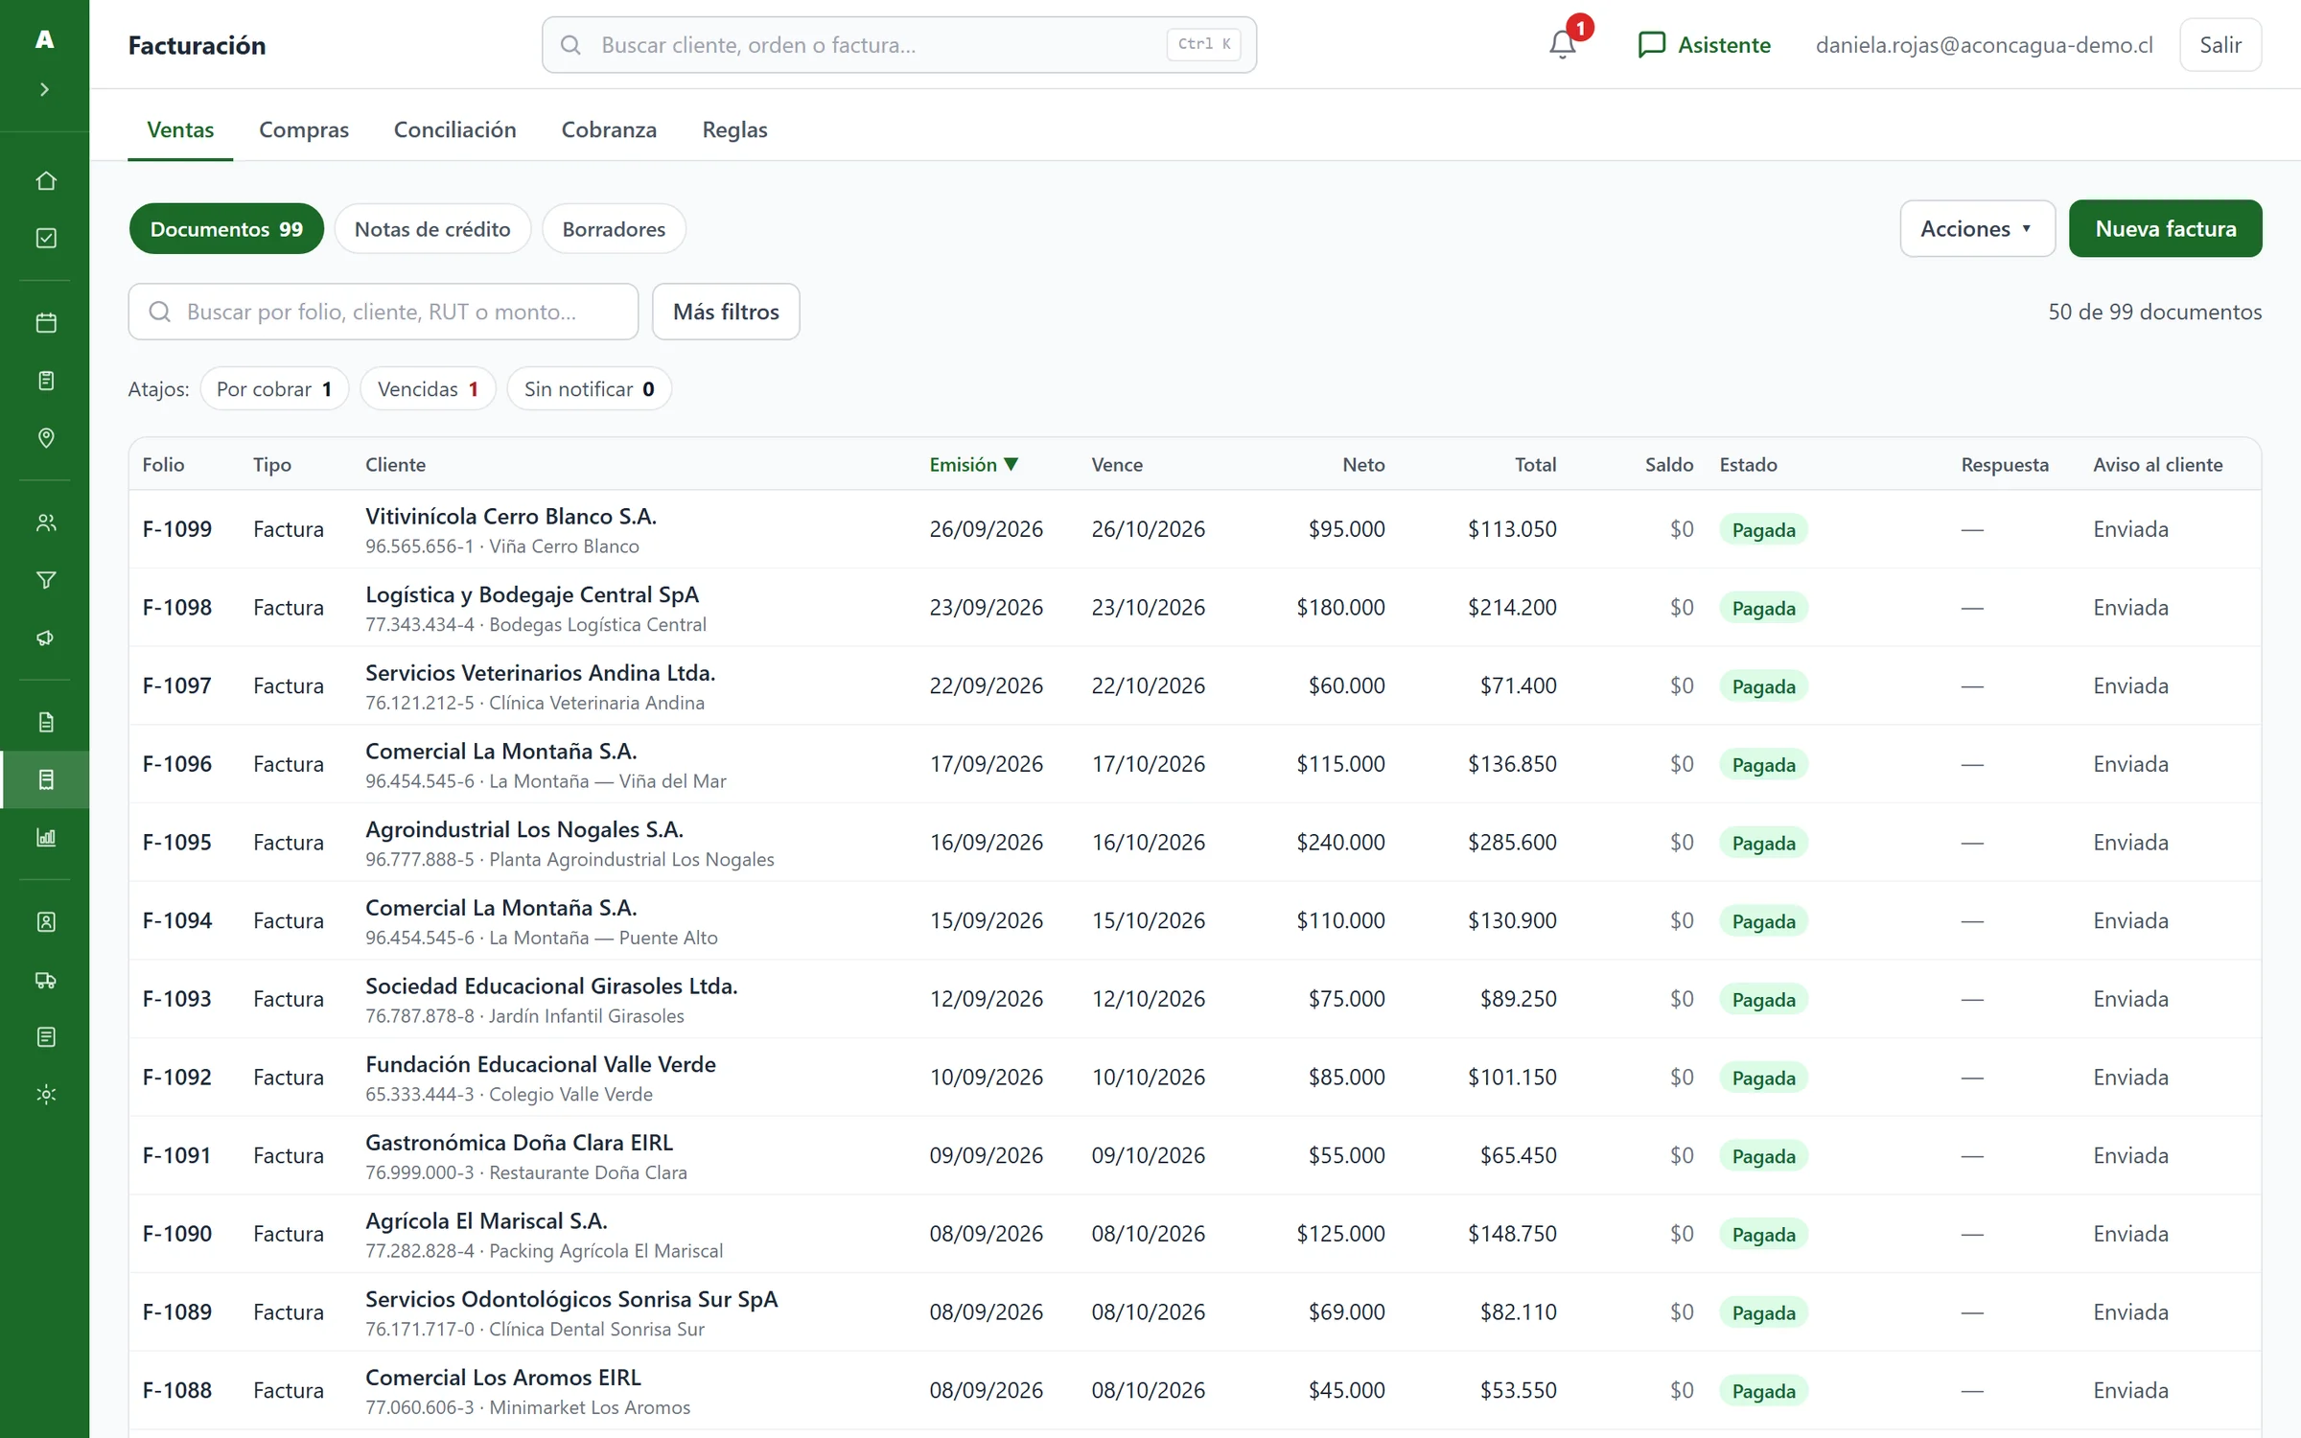2301x1438 pixels.
Task: Apply the Vencidas shortcut filter
Action: point(428,389)
